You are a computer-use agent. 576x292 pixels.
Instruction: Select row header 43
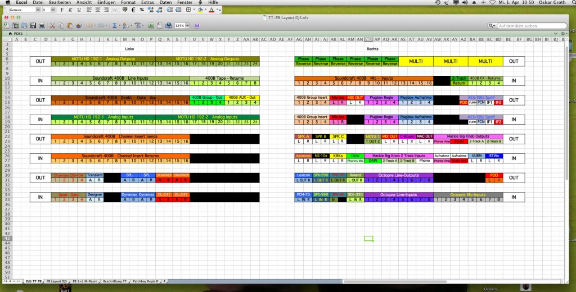click(7, 239)
